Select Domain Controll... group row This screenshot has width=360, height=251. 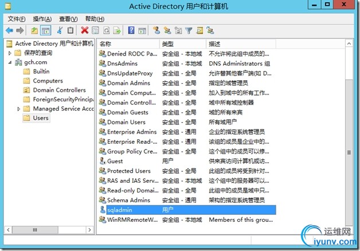[x=187, y=103]
